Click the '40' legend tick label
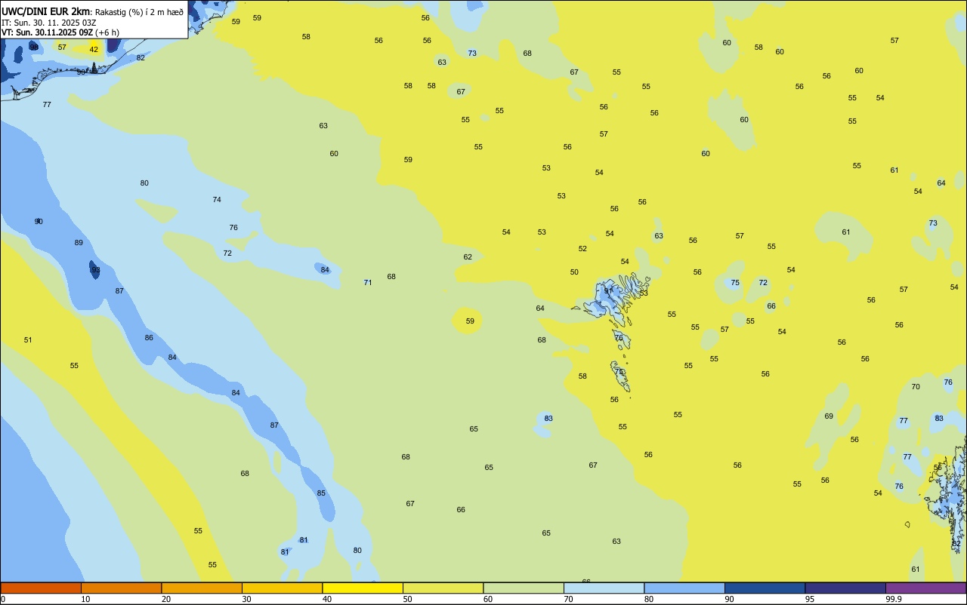 pyautogui.click(x=327, y=599)
